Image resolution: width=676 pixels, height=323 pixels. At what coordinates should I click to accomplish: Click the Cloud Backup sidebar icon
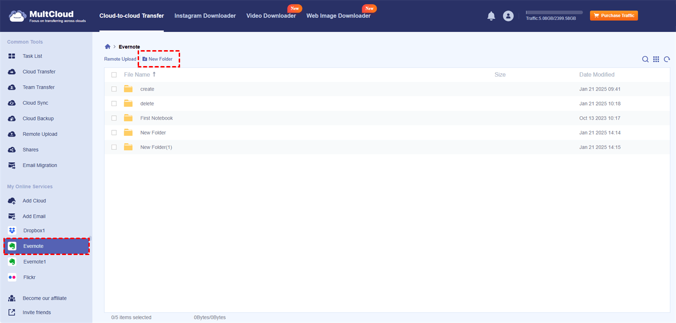[x=12, y=119]
